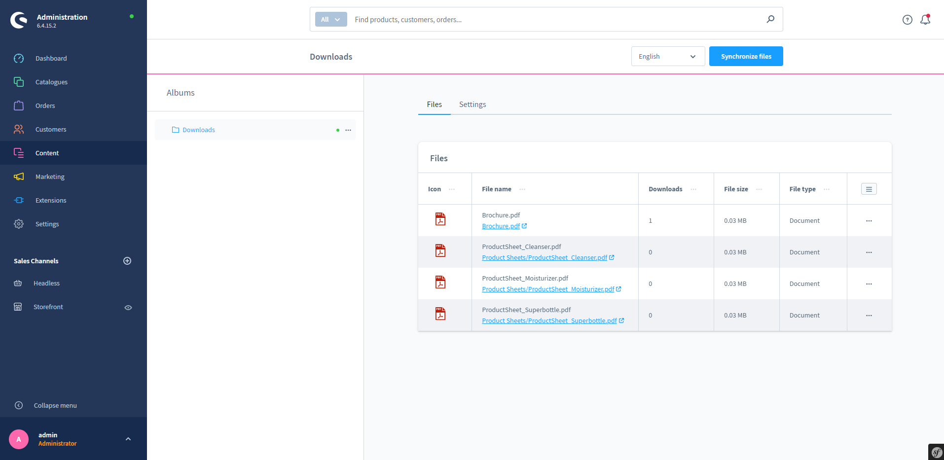
Task: Open Downloads album context menu dots
Action: (348, 130)
